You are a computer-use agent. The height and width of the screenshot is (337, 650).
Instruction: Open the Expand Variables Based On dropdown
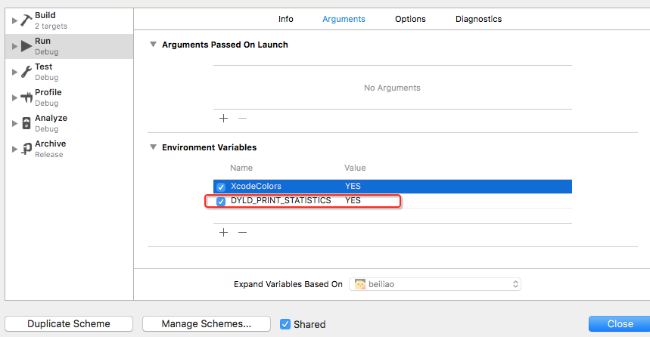click(435, 284)
